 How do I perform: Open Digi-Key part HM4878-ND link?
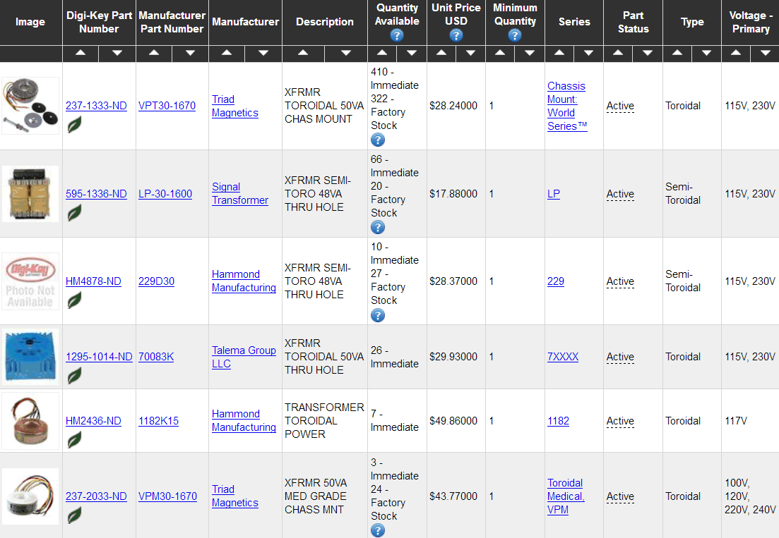93,281
